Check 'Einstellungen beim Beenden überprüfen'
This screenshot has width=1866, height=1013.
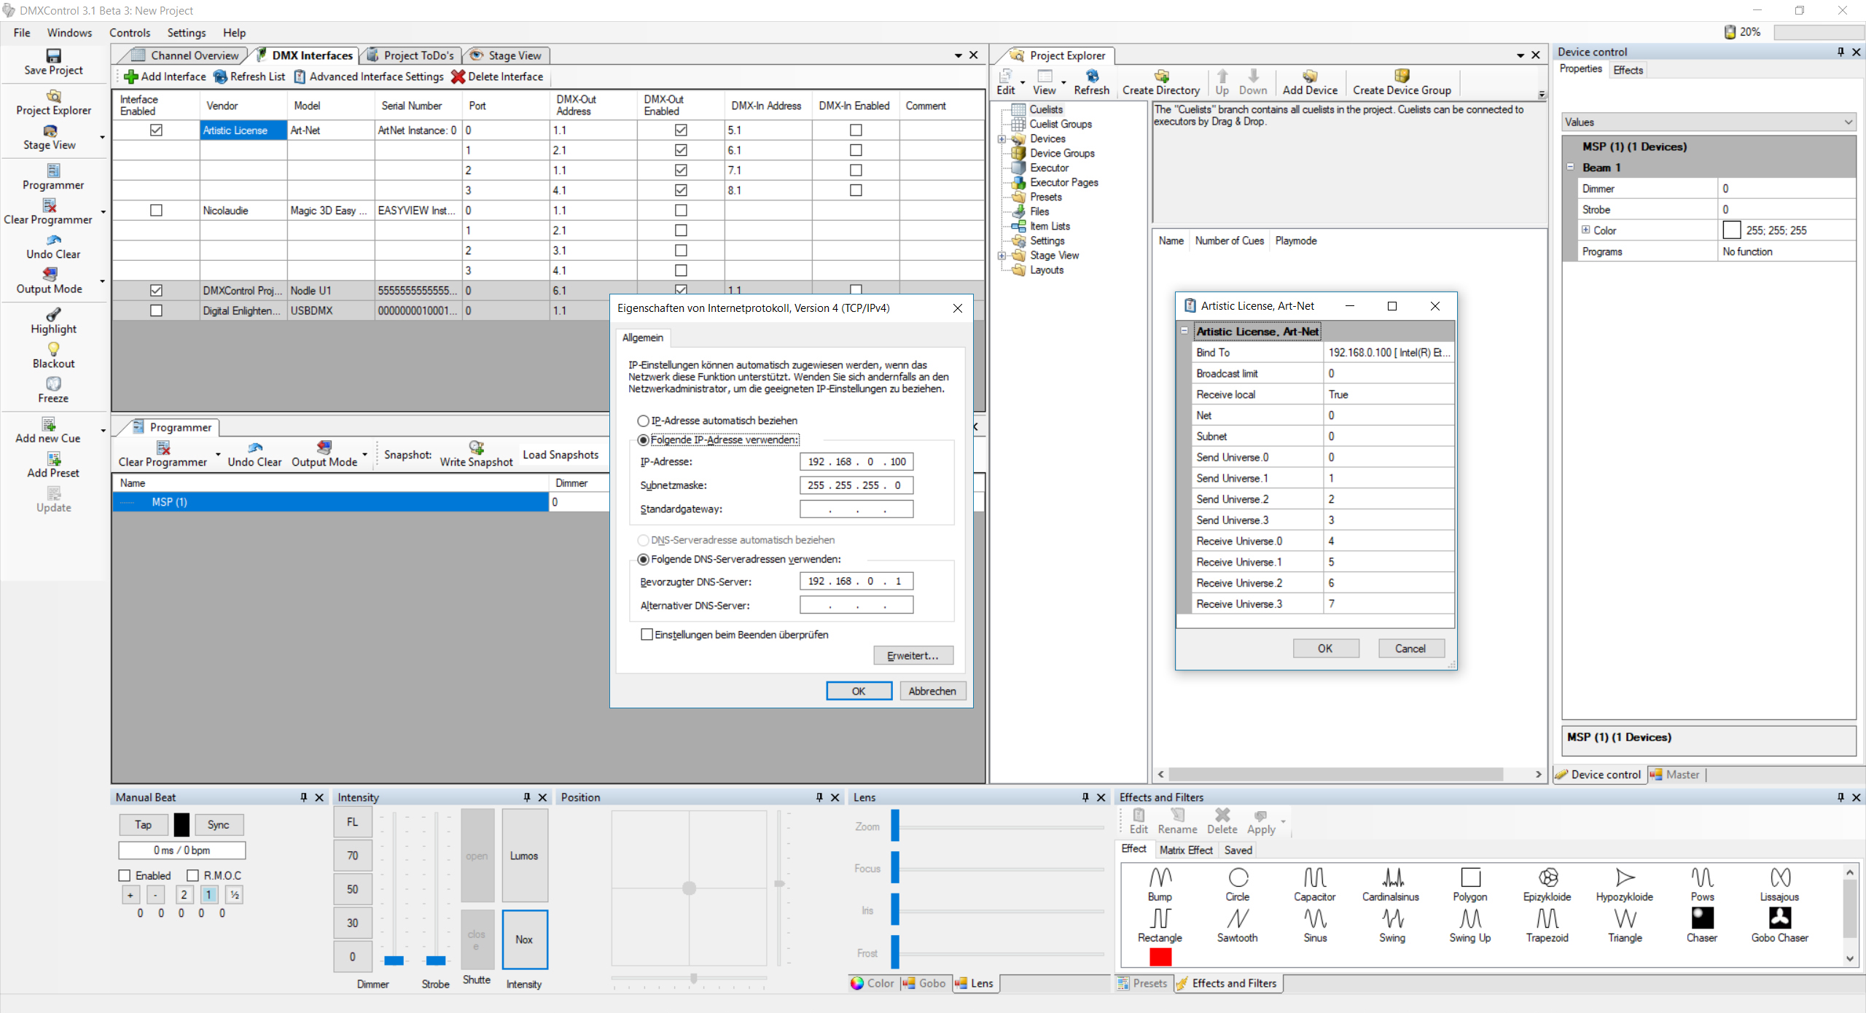pos(647,635)
